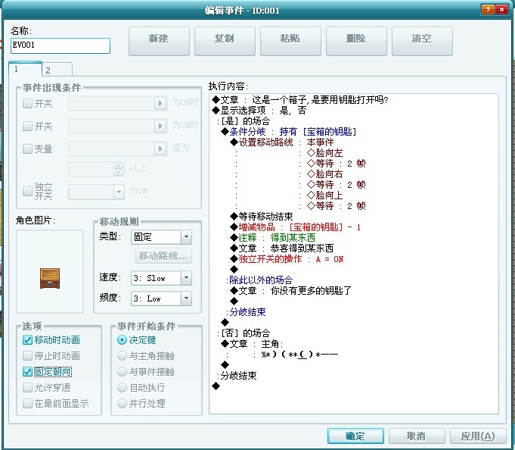
Task: Select the 文章 : 恭喜得到某东西 command
Action: [x=282, y=248]
